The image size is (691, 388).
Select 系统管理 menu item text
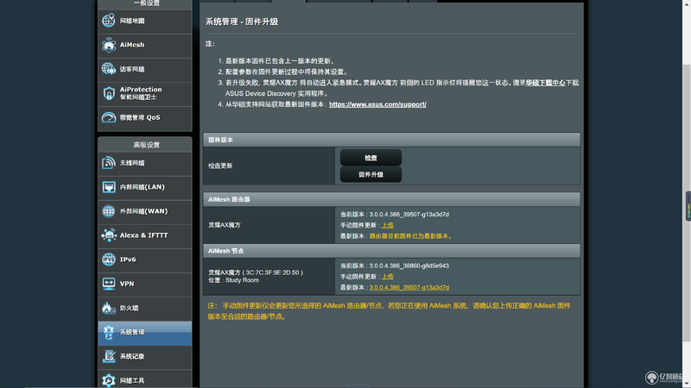tap(132, 332)
